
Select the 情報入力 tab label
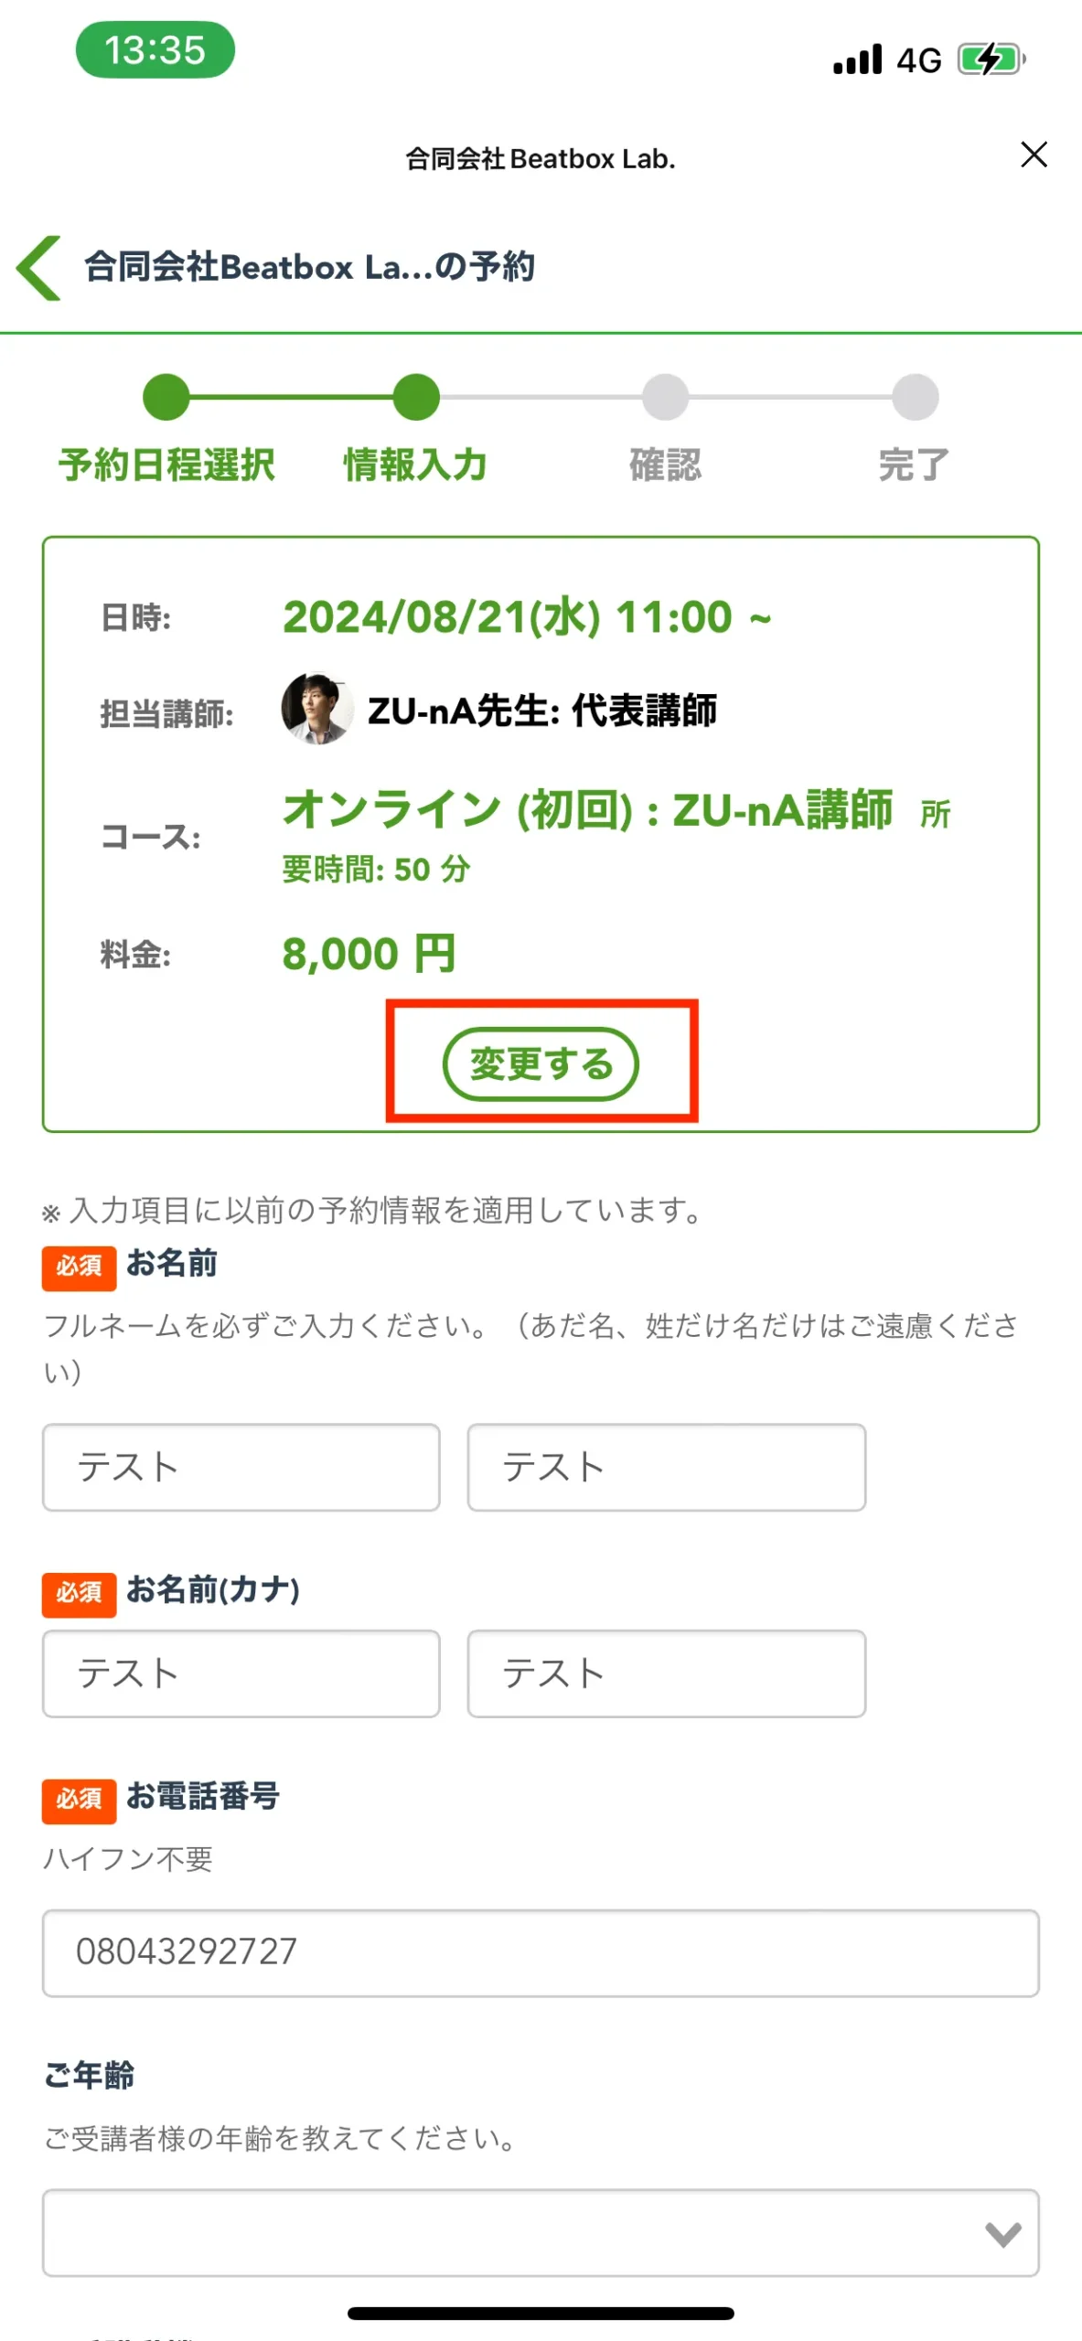(415, 463)
